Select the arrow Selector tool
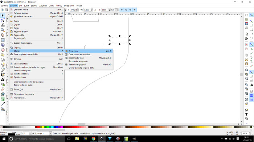 click(x=3, y=16)
